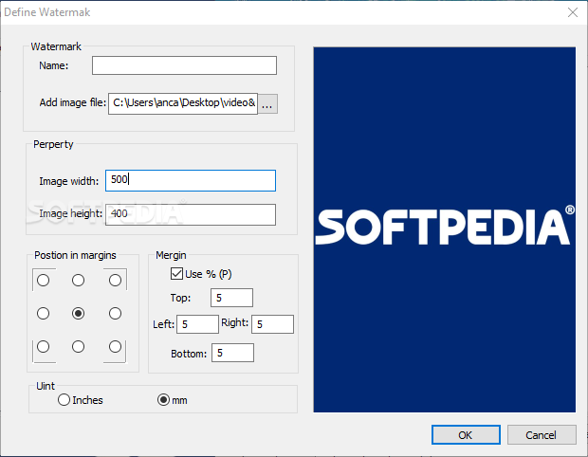Select the top-center position radio button
588x457 pixels.
pyautogui.click(x=78, y=280)
